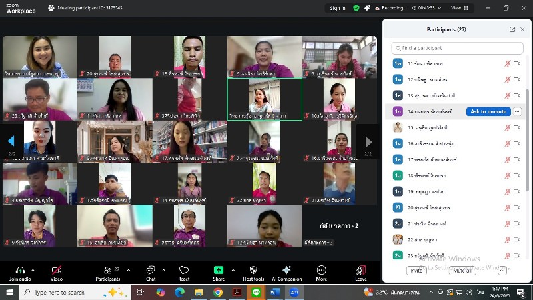Expand Chat options arrow
The height and width of the screenshot is (300, 533).
(163, 270)
